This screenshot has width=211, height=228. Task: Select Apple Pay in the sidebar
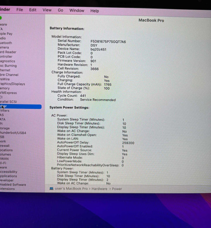tap(6, 34)
